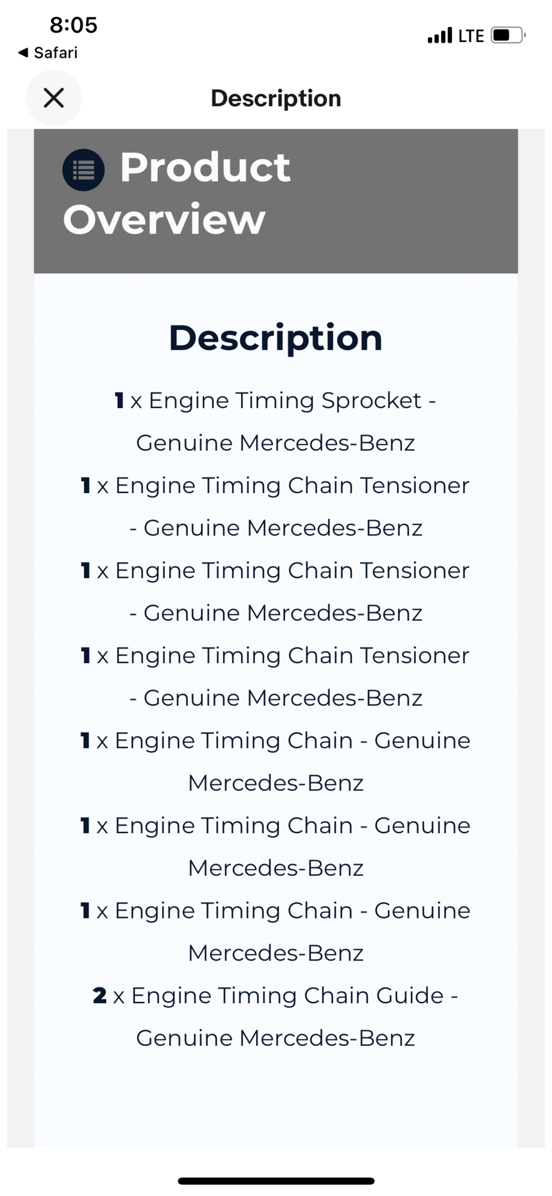Image resolution: width=552 pixels, height=1196 pixels.
Task: Tap the home indicator bar
Action: [x=276, y=1181]
